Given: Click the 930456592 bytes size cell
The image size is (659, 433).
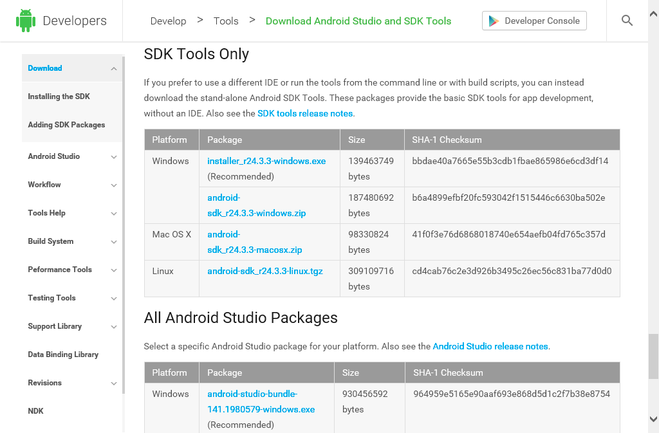Looking at the screenshot, I should [x=369, y=408].
